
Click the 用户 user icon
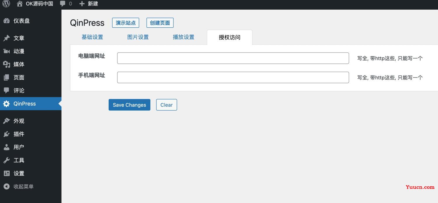[x=6, y=147]
